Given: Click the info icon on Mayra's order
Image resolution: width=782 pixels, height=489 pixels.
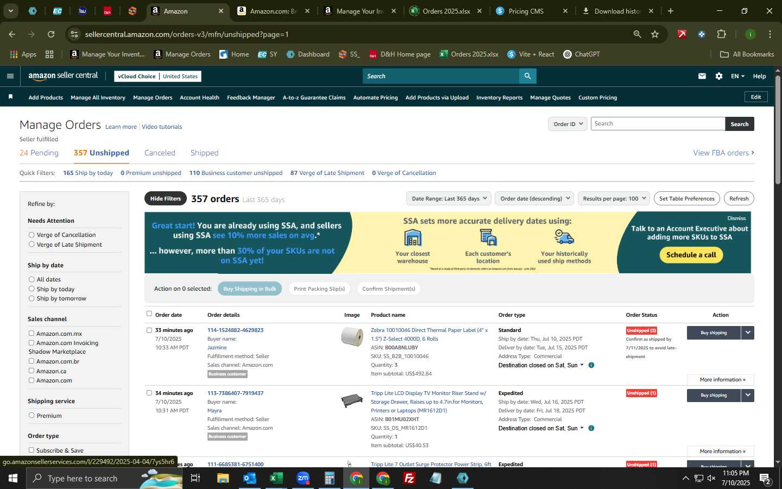Looking at the screenshot, I should (591, 428).
